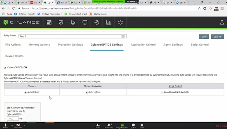The image size is (227, 129).
Task: Click the Policy Name input field
Action: click(x=73, y=36)
